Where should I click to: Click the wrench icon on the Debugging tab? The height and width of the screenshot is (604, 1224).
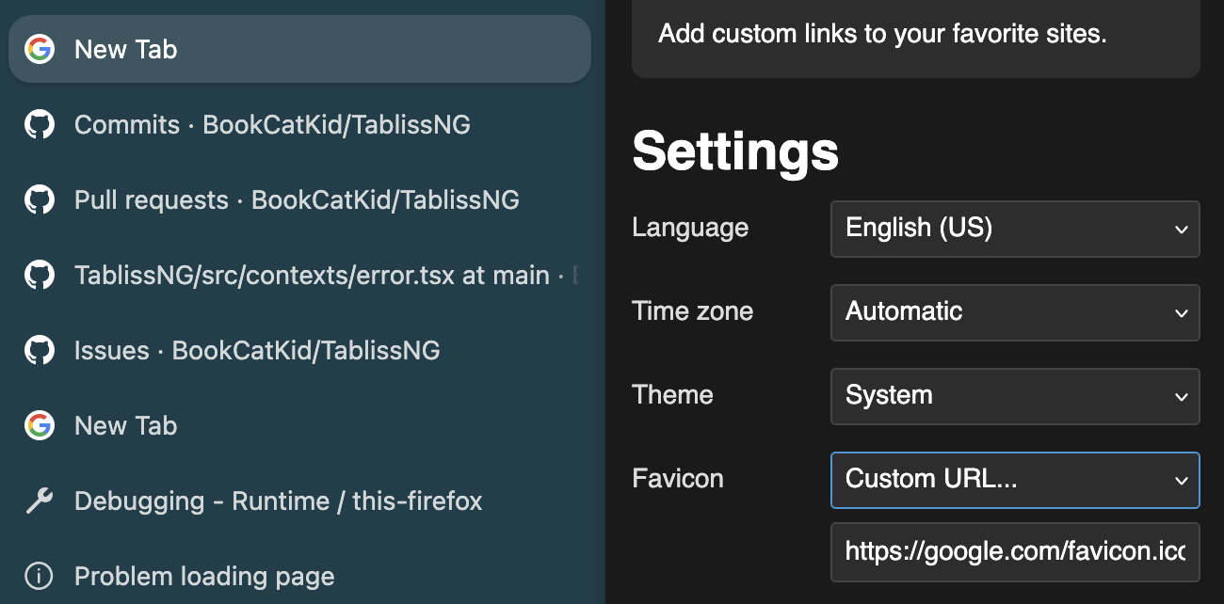point(39,501)
